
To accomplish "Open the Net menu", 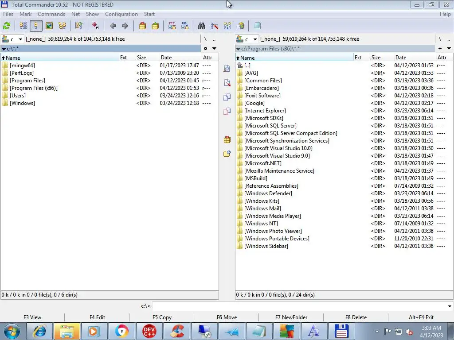I will point(75,14).
